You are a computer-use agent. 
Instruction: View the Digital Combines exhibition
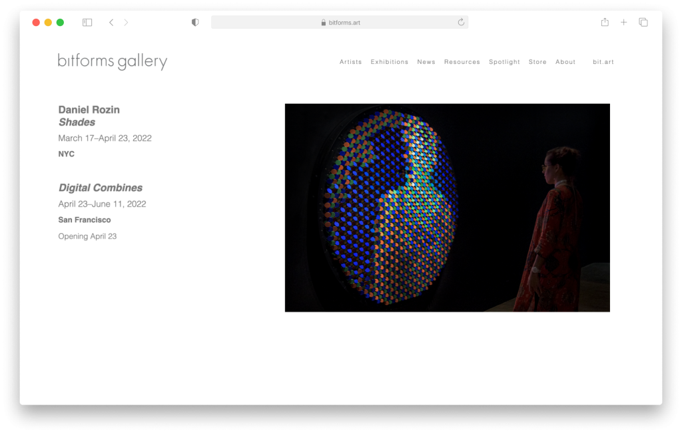[x=101, y=188]
